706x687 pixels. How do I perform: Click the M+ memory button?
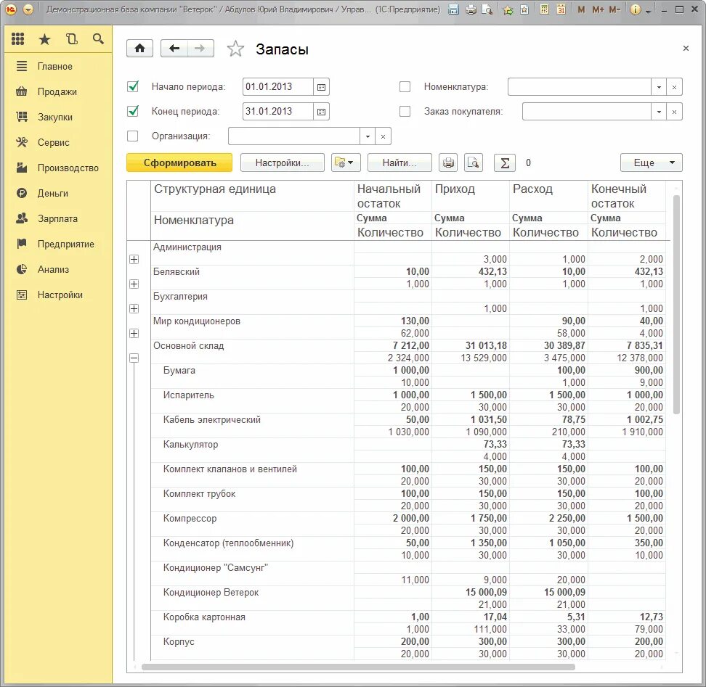[x=599, y=9]
